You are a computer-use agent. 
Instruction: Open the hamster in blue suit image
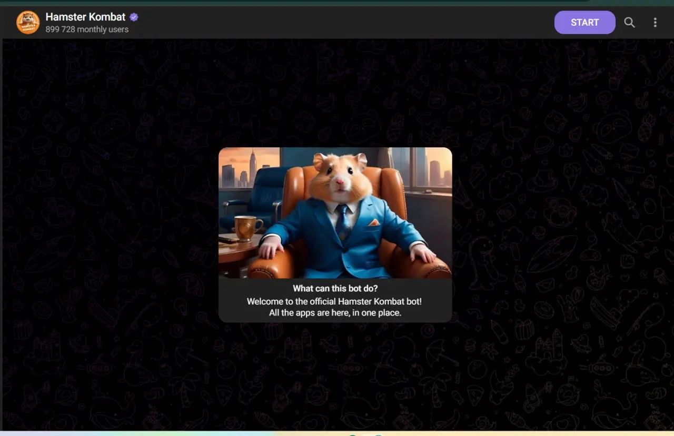point(335,212)
